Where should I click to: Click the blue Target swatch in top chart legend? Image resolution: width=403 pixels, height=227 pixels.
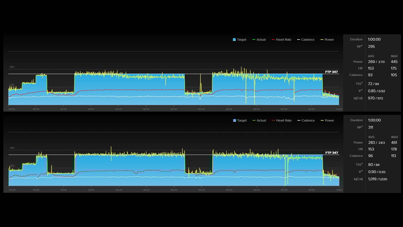(234, 40)
